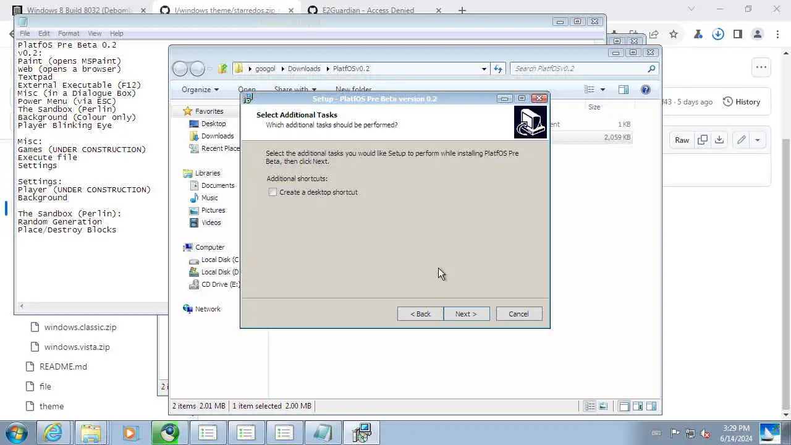The height and width of the screenshot is (445, 791).
Task: Open a new browser tab
Action: (x=462, y=10)
